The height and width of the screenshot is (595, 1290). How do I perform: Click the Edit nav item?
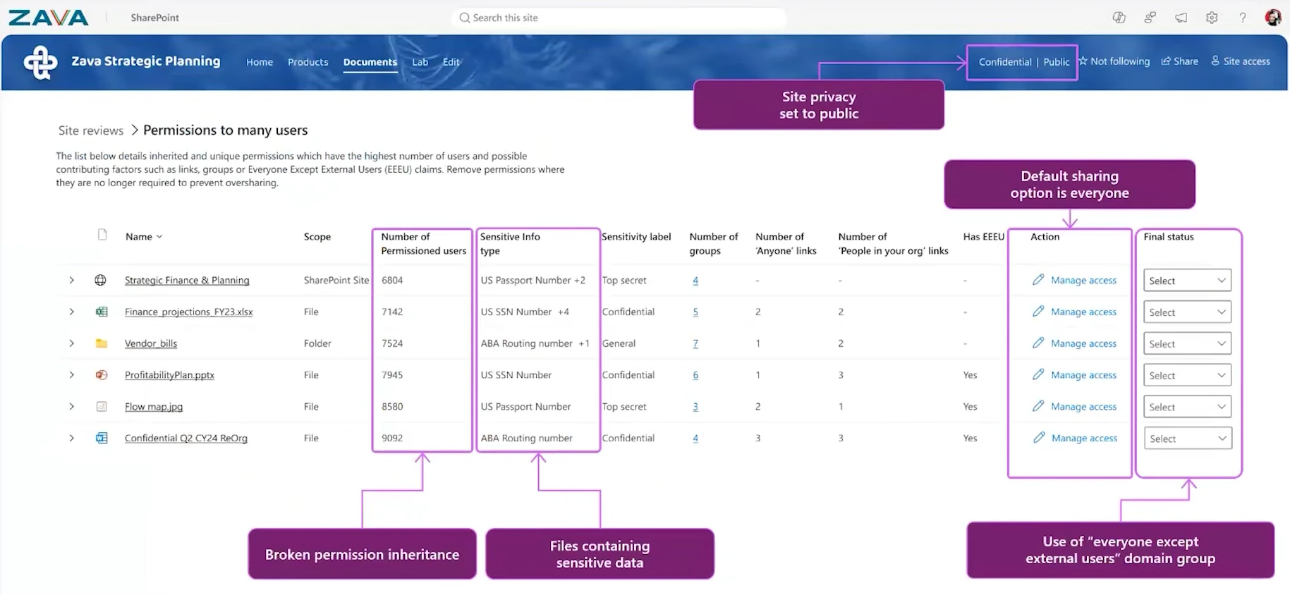click(451, 62)
